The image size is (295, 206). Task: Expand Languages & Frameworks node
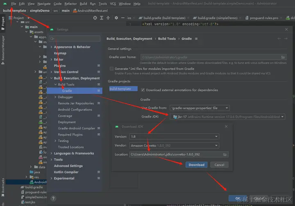click(x=51, y=153)
